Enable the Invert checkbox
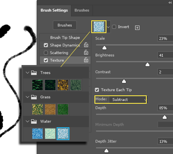Screen dimensions: 173x154 click(114, 27)
